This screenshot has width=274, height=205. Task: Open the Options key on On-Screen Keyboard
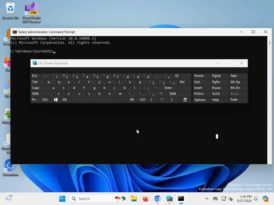pos(201,100)
